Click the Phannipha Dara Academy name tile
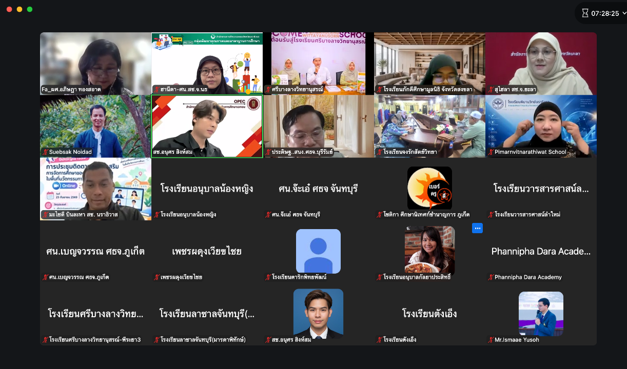This screenshot has height=369, width=627. click(x=541, y=251)
